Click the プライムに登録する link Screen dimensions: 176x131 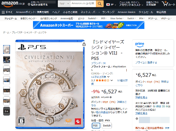click(146, 63)
